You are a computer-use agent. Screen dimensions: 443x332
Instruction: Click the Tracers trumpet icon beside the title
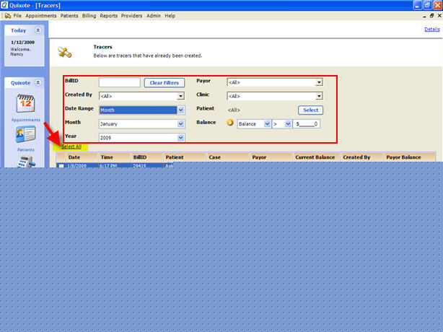pos(65,52)
